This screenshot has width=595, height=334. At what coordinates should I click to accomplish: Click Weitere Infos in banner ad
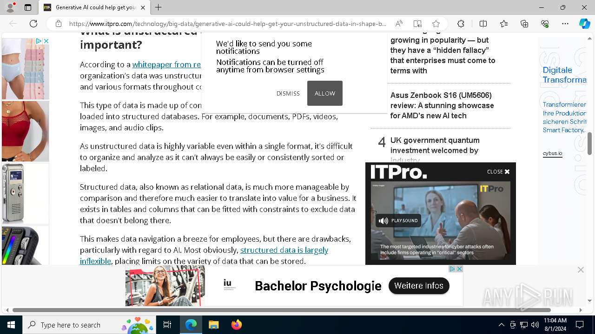(419, 286)
